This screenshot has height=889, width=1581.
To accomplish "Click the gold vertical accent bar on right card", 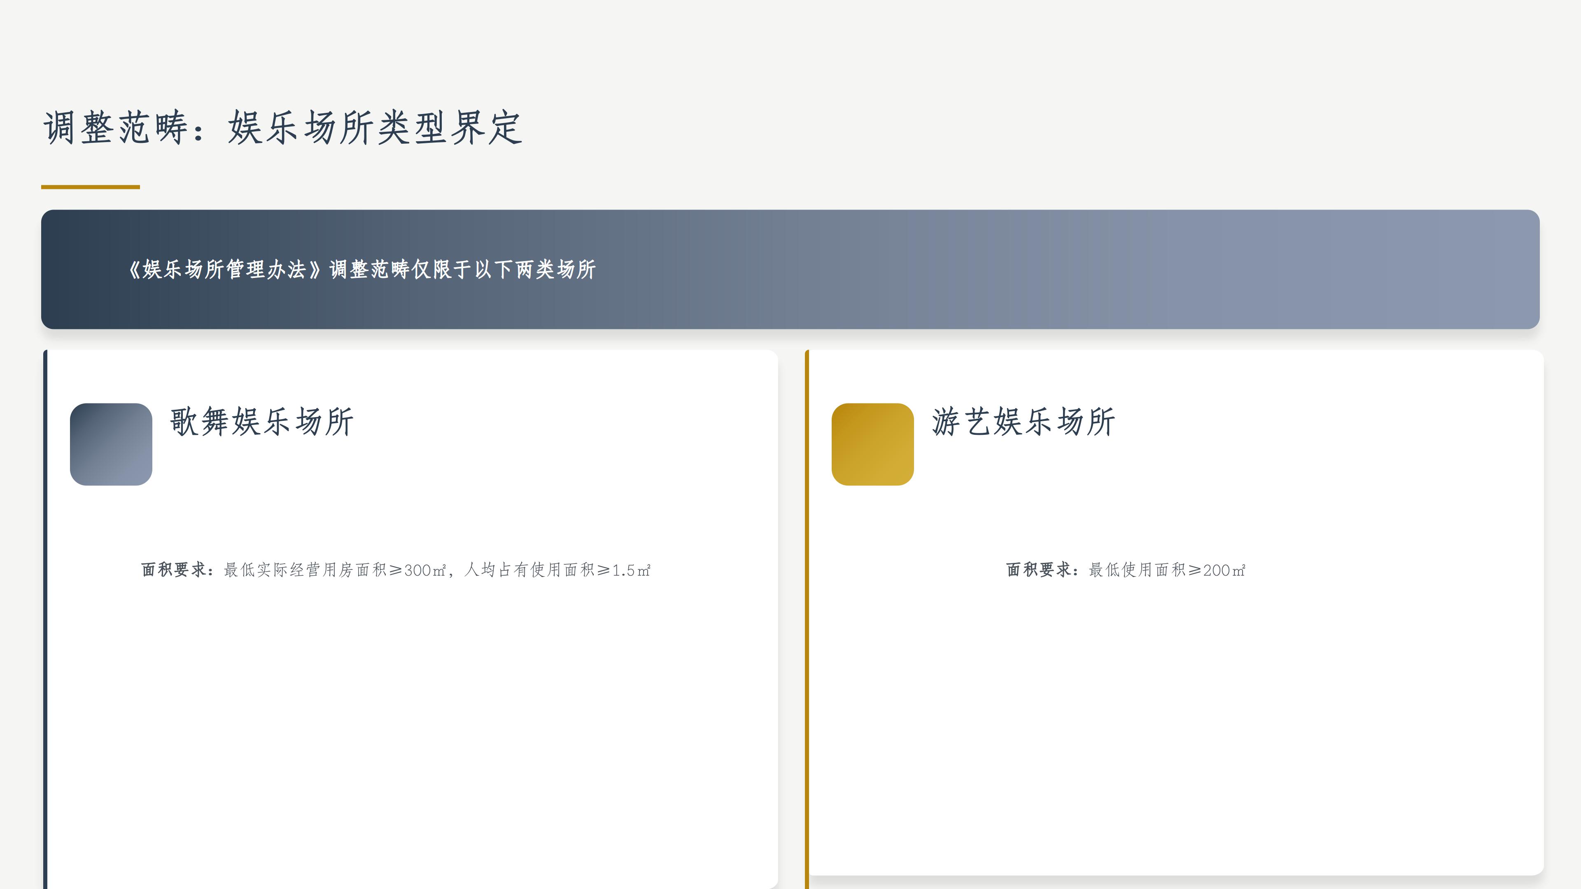I will pos(807,614).
